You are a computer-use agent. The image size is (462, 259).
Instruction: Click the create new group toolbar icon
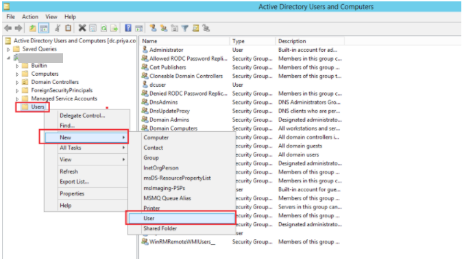click(x=164, y=28)
